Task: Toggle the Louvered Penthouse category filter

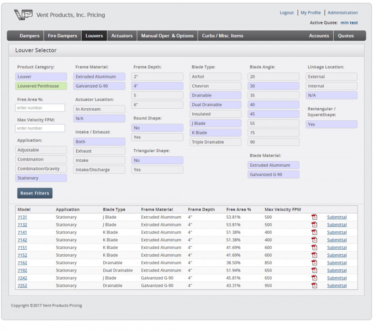Action: tap(41, 86)
